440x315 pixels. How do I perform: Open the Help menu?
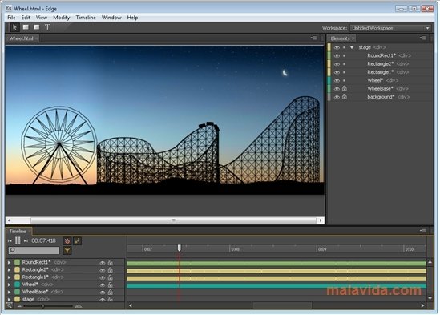coord(132,18)
